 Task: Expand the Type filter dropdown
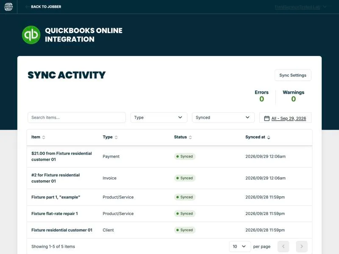158,117
